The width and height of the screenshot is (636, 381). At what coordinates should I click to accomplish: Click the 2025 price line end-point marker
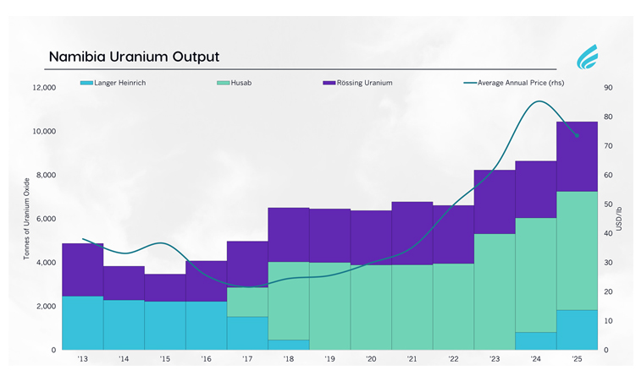pos(577,135)
